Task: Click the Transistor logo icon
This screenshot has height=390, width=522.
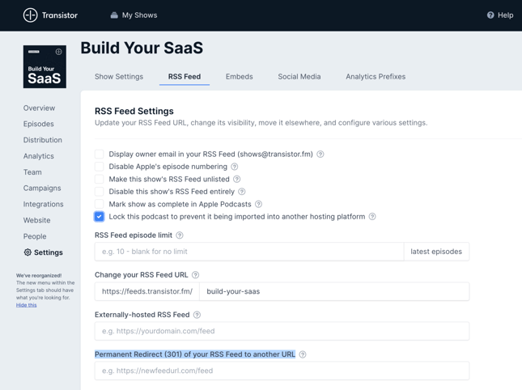Action: pos(30,15)
